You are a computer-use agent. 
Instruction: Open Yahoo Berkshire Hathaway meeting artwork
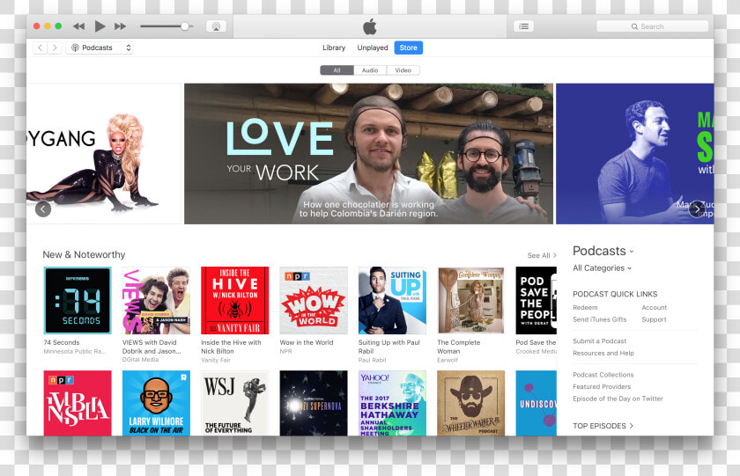pos(392,403)
